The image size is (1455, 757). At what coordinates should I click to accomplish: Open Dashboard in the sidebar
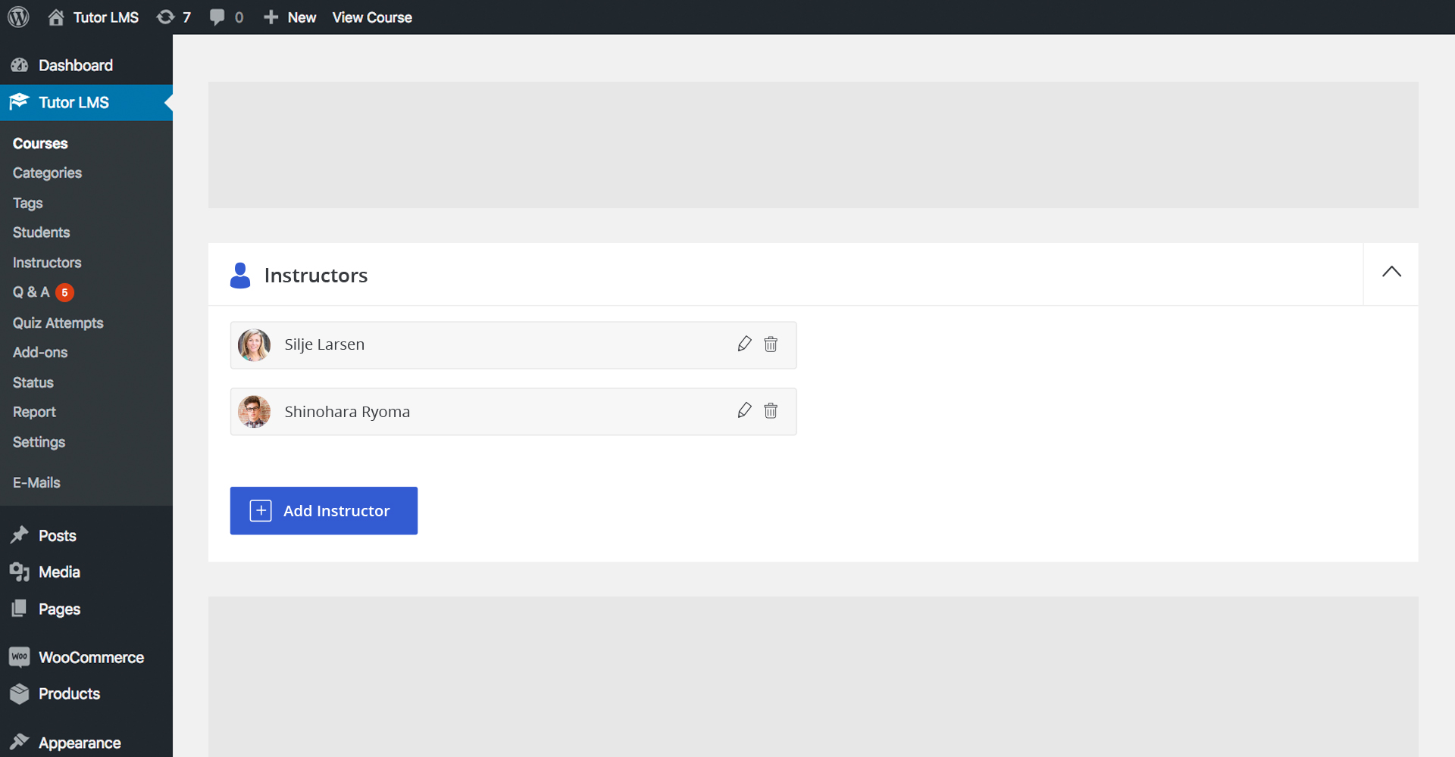coord(75,65)
